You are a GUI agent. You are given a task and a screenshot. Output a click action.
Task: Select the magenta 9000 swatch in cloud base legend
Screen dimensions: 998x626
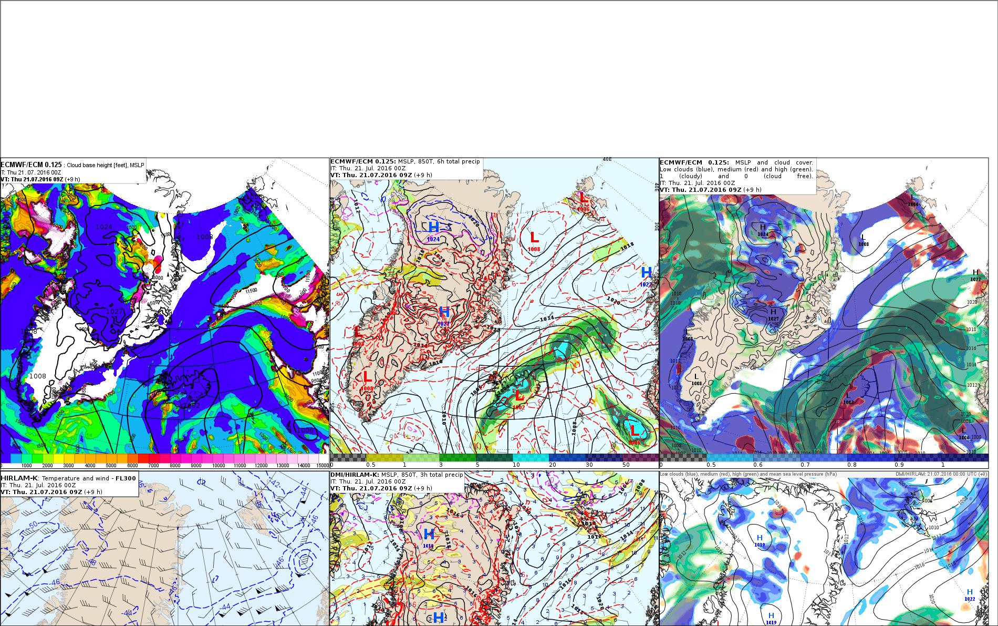click(196, 458)
